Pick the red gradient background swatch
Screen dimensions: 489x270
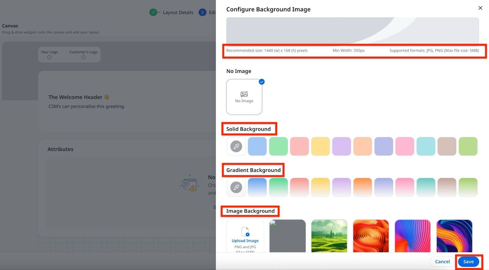tap(300, 187)
